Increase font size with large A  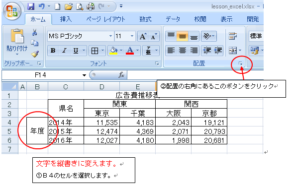[143, 36]
